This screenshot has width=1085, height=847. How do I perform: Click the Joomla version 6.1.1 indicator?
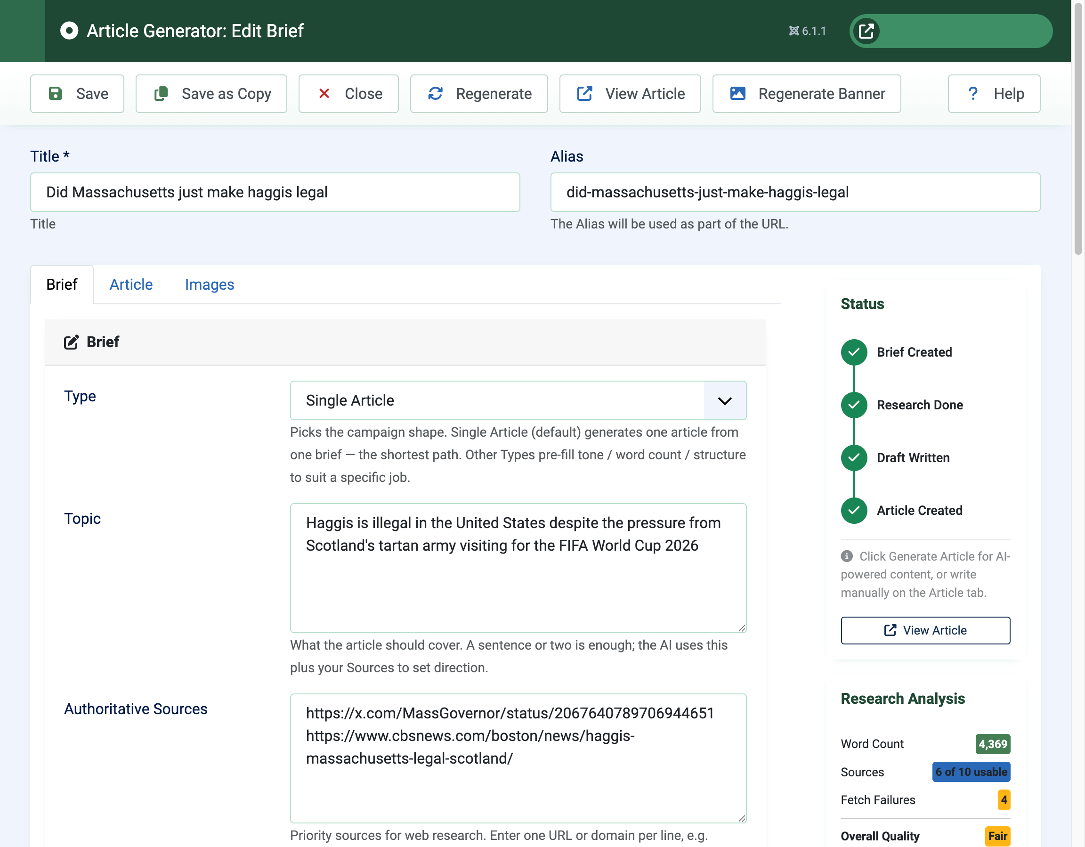click(807, 31)
